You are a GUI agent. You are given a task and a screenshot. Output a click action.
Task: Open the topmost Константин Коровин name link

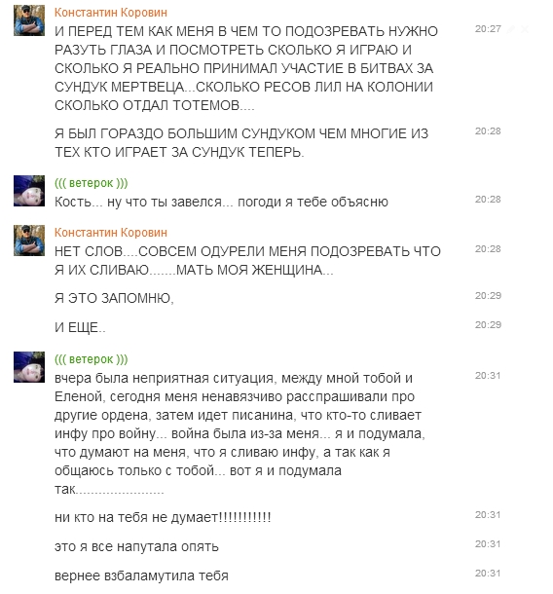click(x=111, y=13)
